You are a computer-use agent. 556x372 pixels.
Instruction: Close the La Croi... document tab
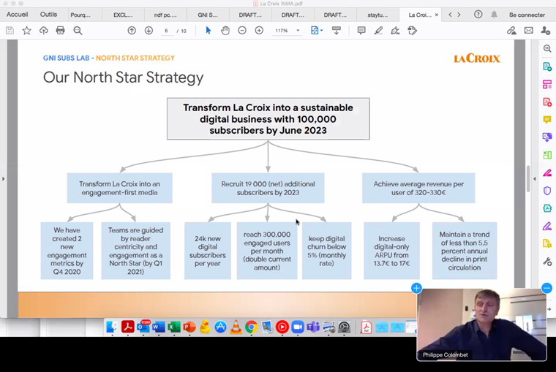coord(437,15)
